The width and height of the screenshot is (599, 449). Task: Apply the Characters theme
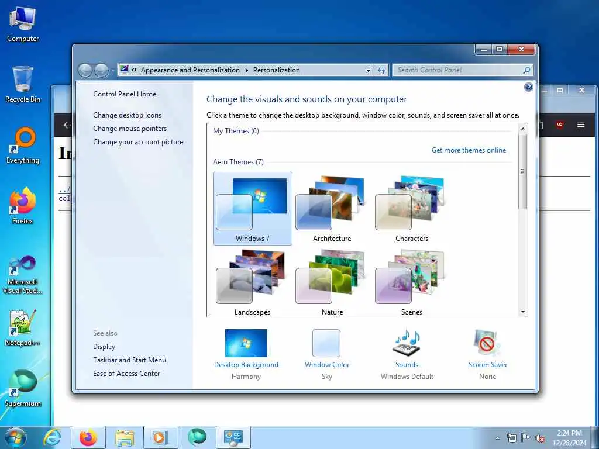click(x=411, y=209)
